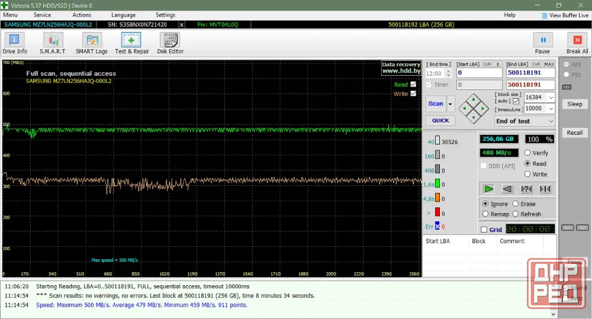Select the Remap error action

[485, 214]
